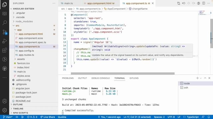Screen dimensions: 213x119
Task: Open app.component.spec.ts file
Action: click(32, 42)
